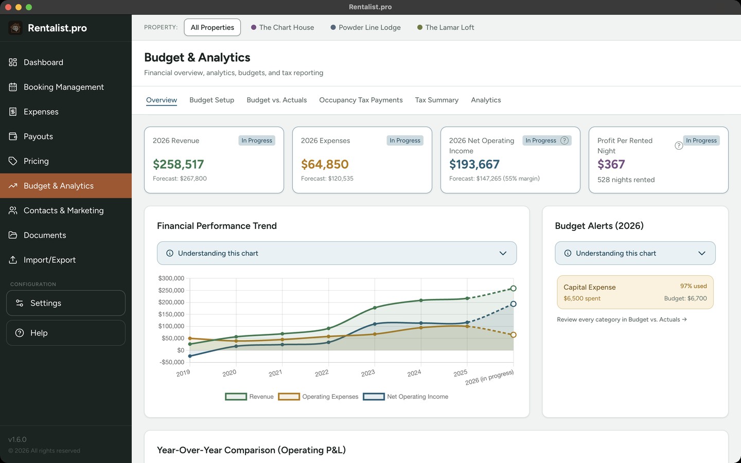Click the 2026 Expenses value $64,850
Viewport: 741px width, 463px height.
tap(325, 164)
